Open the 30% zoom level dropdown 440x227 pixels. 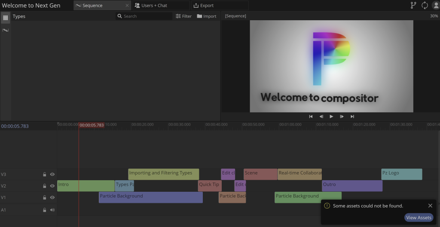434,16
